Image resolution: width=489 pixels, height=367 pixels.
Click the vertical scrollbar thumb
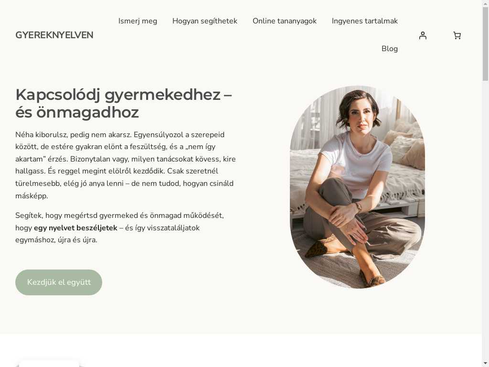tap(485, 43)
